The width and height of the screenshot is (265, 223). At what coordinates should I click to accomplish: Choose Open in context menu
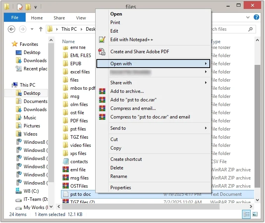153,14
